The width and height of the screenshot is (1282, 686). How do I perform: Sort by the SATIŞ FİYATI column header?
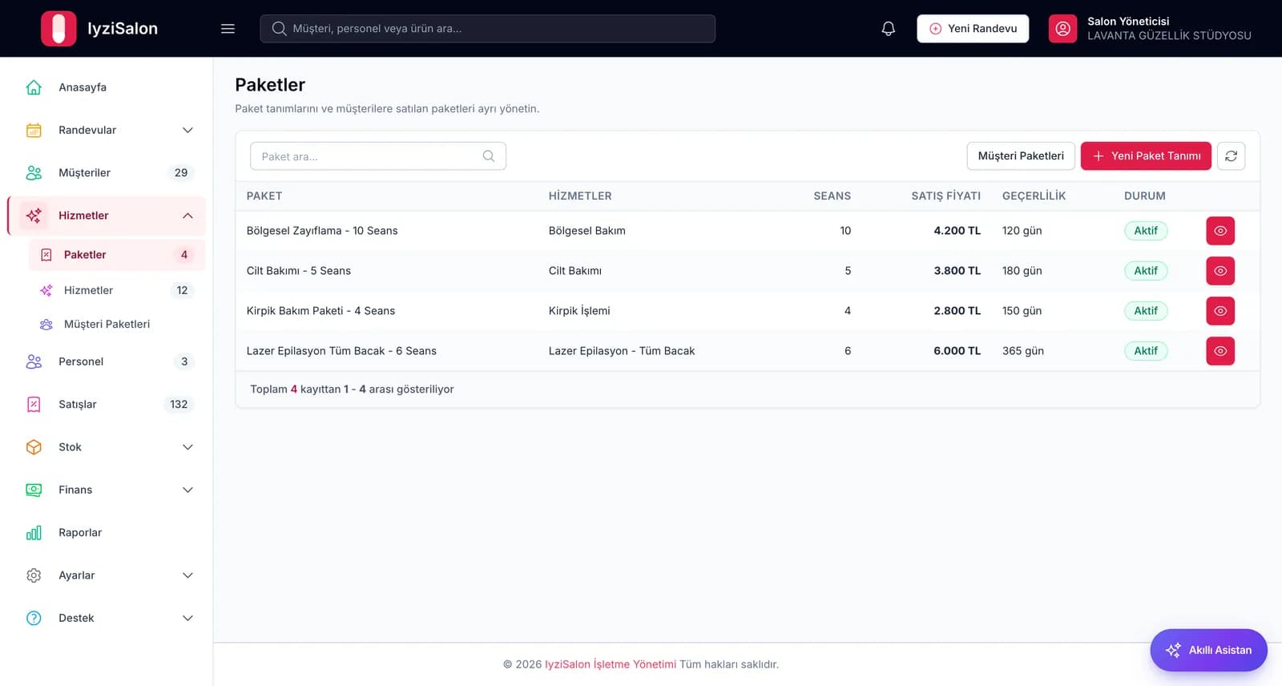pyautogui.click(x=945, y=196)
